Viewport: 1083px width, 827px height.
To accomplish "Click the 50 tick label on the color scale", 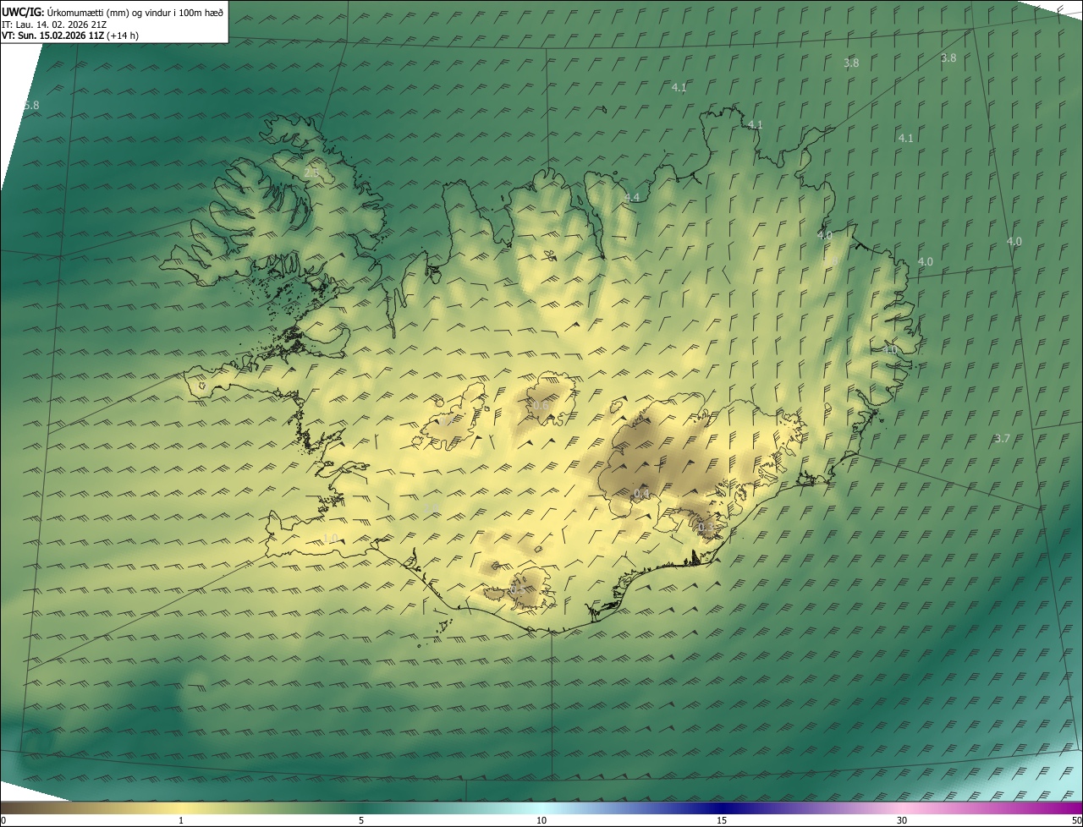I will pos(1076,820).
